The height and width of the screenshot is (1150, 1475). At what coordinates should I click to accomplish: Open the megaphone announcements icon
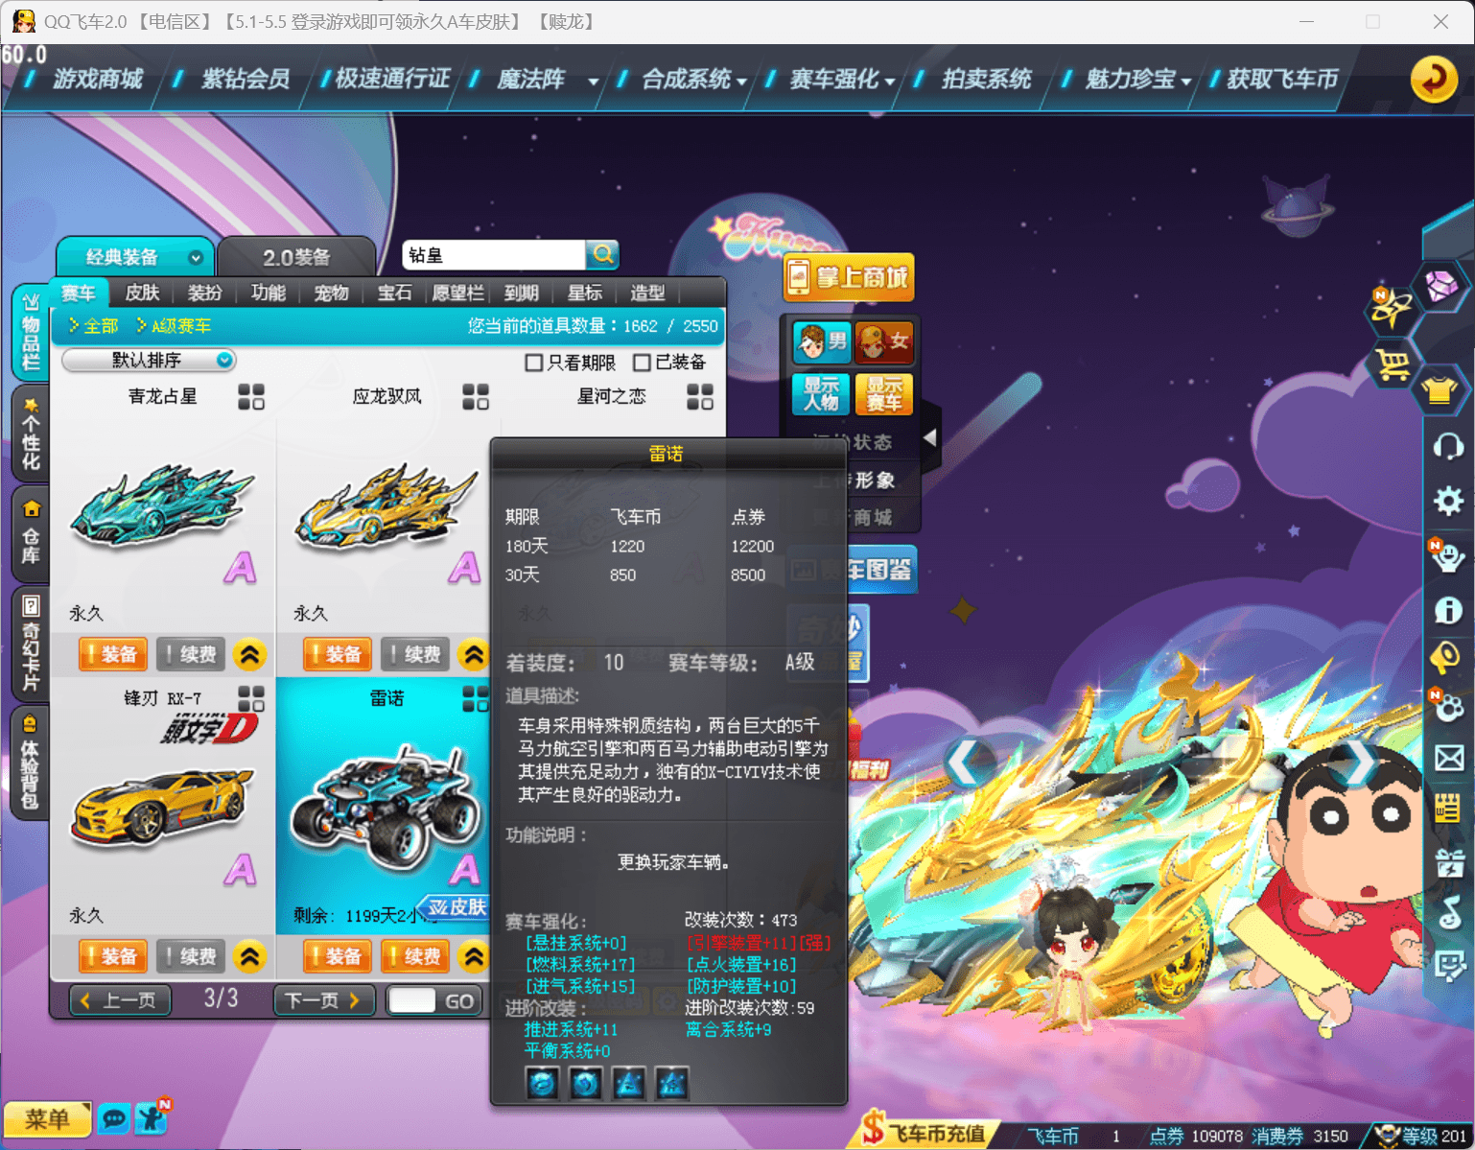tap(1446, 657)
